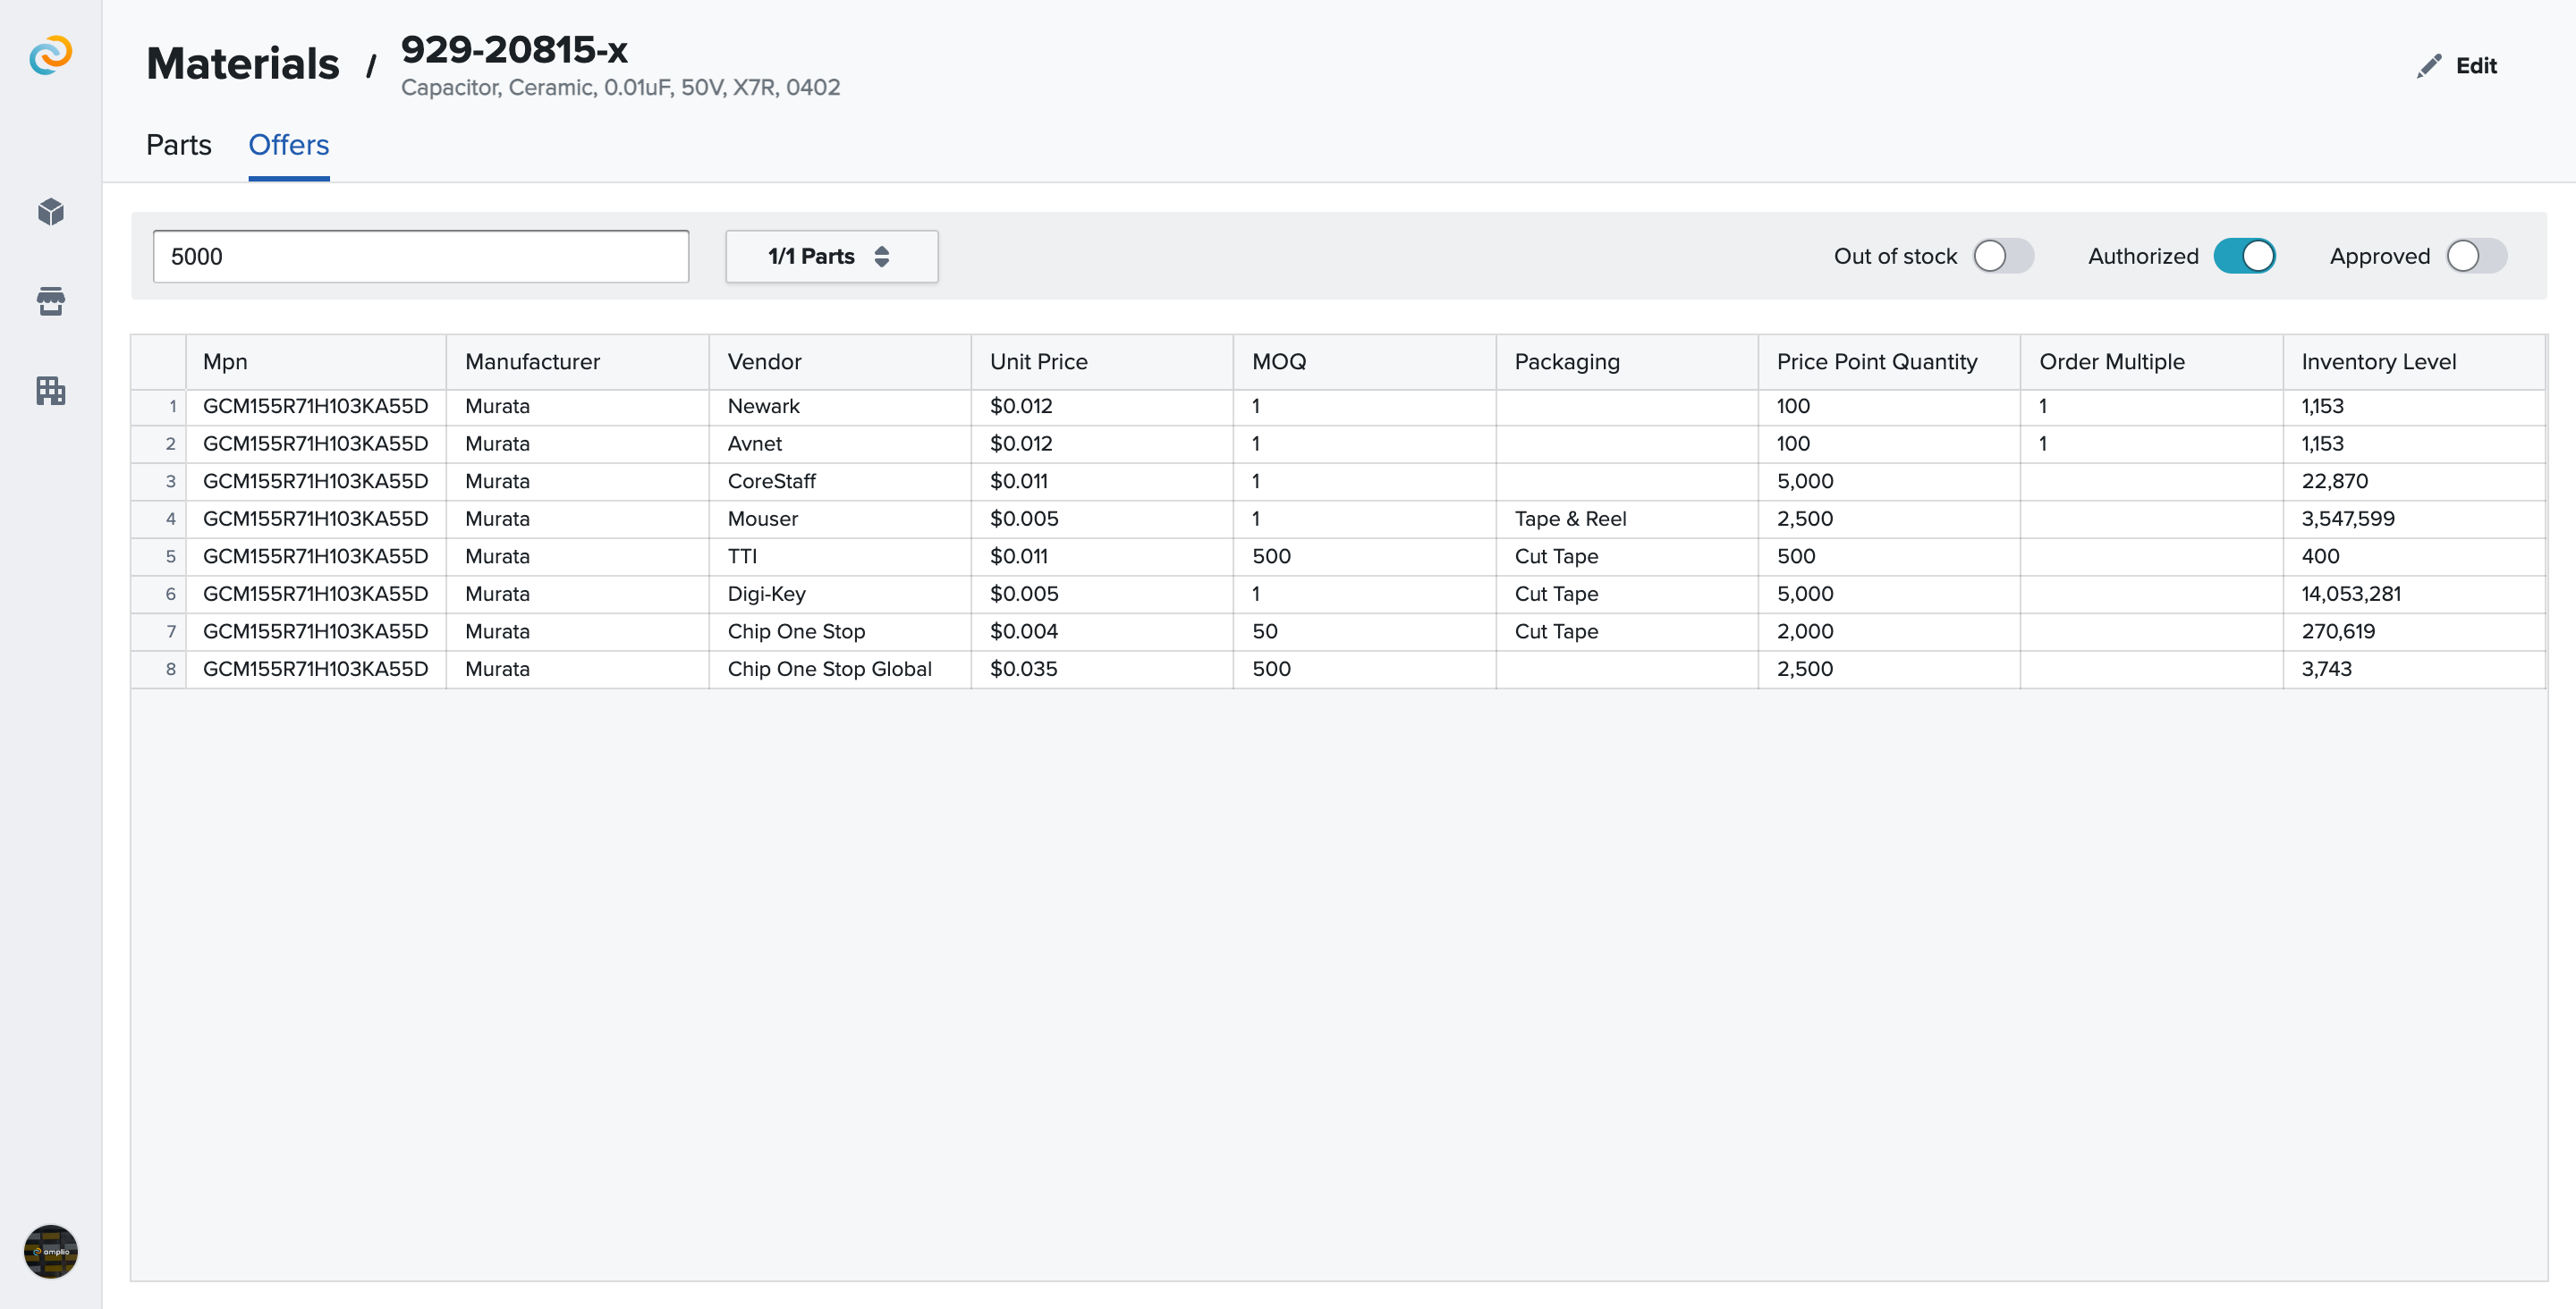This screenshot has height=1309, width=2576.
Task: Open the cube parts icon in sidebar
Action: 51,212
